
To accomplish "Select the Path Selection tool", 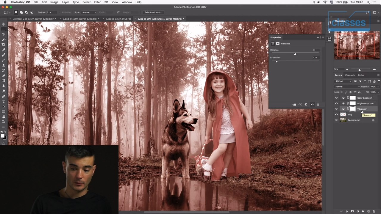I will [x=4, y=106].
